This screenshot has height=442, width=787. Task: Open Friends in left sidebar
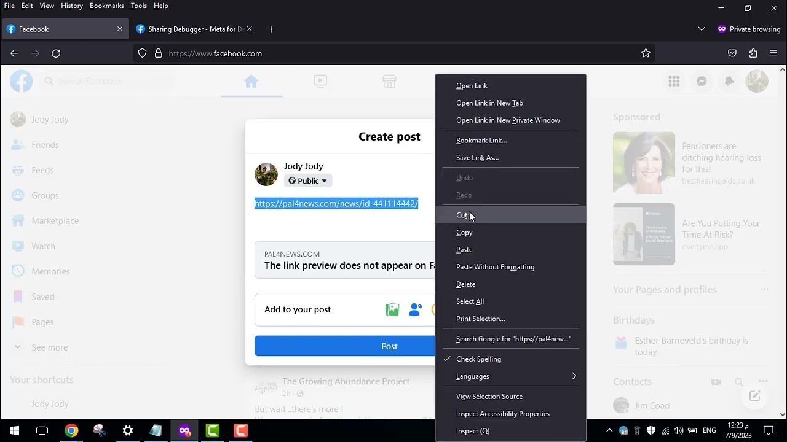(45, 145)
